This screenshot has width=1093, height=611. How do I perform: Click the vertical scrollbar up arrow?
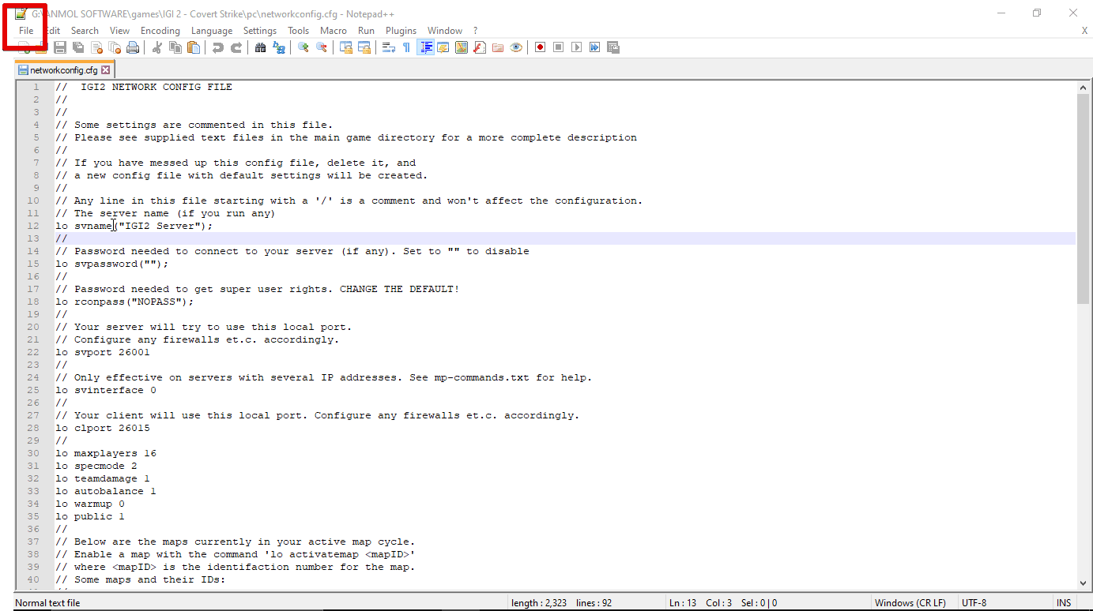(x=1084, y=87)
